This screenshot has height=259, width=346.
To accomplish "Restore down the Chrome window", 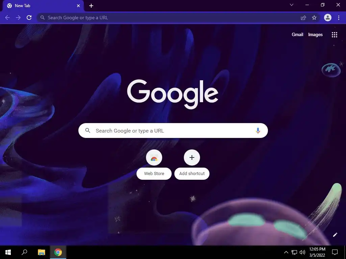I will [323, 5].
